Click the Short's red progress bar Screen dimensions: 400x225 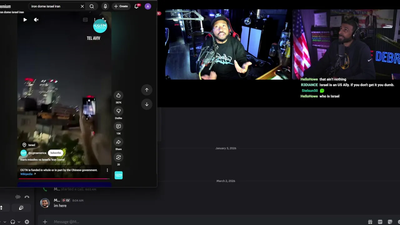pyautogui.click(x=64, y=179)
